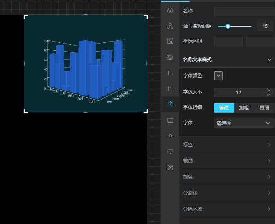The width and height of the screenshot is (275, 224).
Task: Click the 'five' axis label in chart
Action: (130, 90)
